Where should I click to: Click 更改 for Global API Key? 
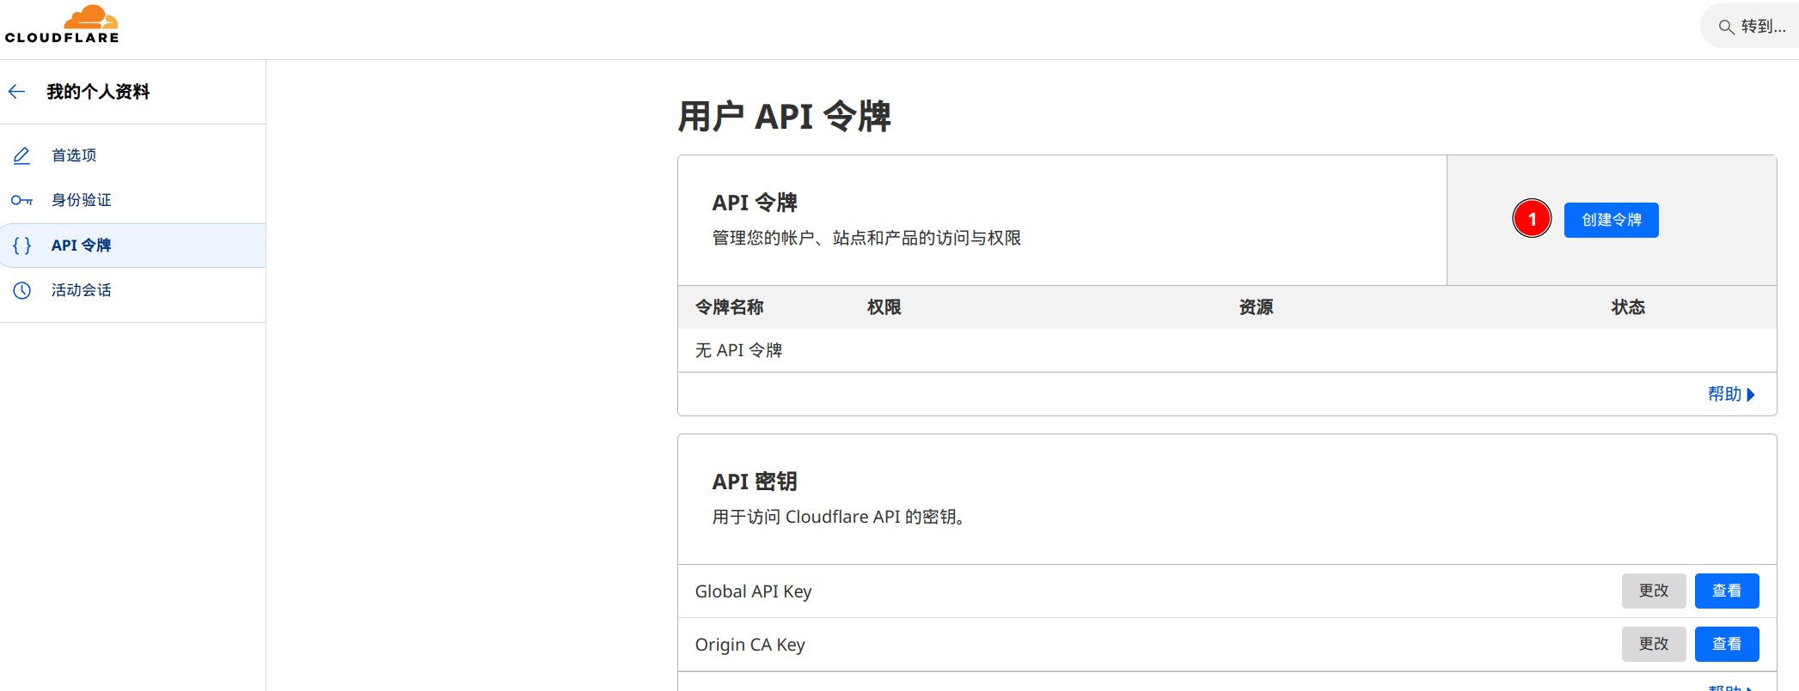click(1653, 591)
